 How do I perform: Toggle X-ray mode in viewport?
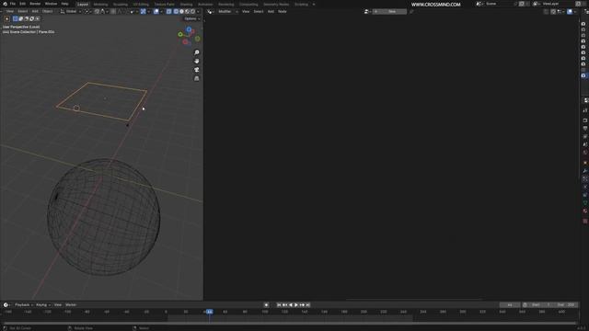(169, 12)
